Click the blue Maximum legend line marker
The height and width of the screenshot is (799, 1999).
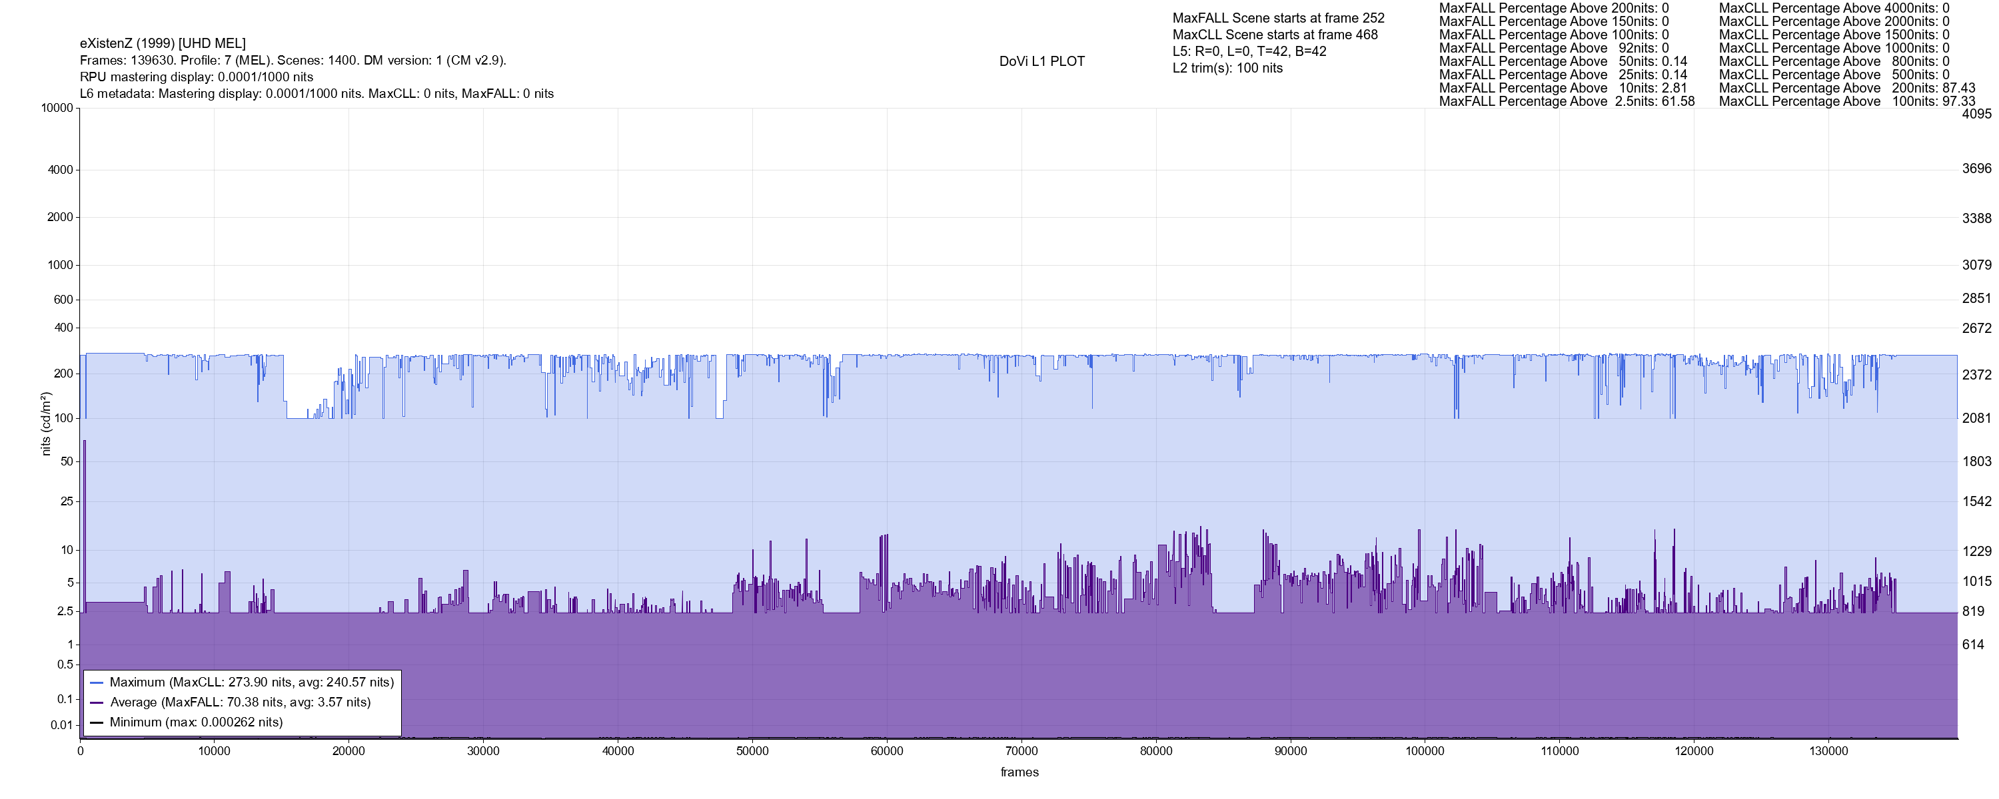[x=97, y=682]
